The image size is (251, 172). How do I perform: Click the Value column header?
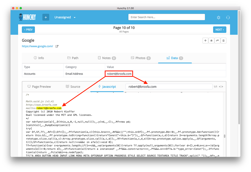pos(110,67)
